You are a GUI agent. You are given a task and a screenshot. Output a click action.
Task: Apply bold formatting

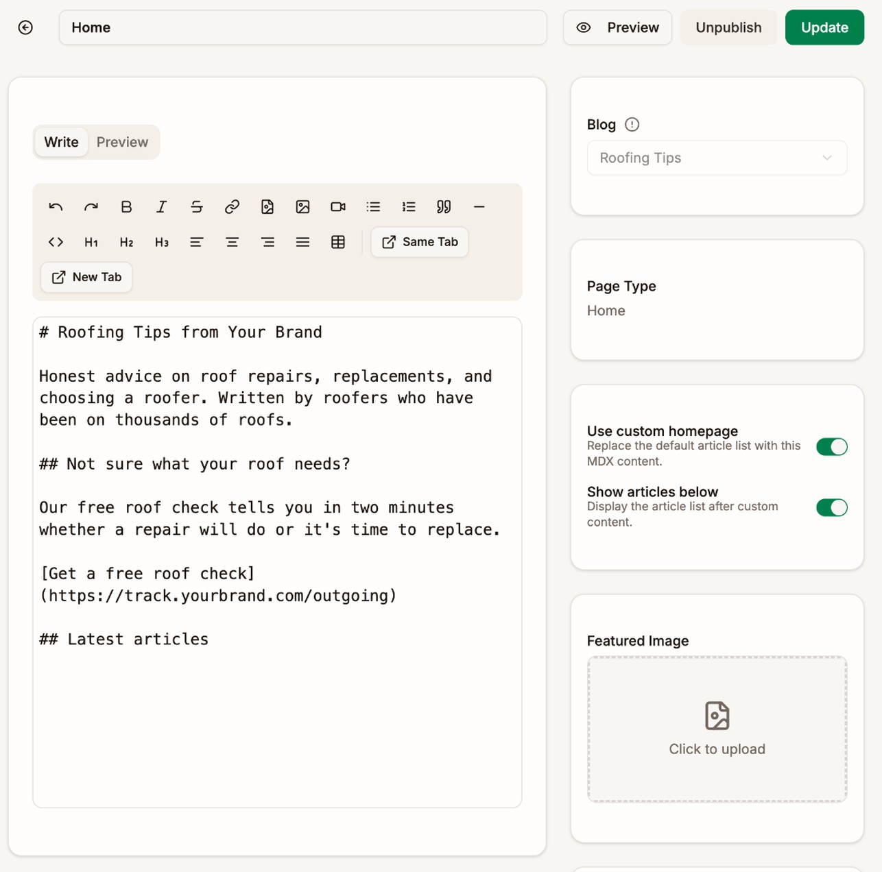(126, 206)
